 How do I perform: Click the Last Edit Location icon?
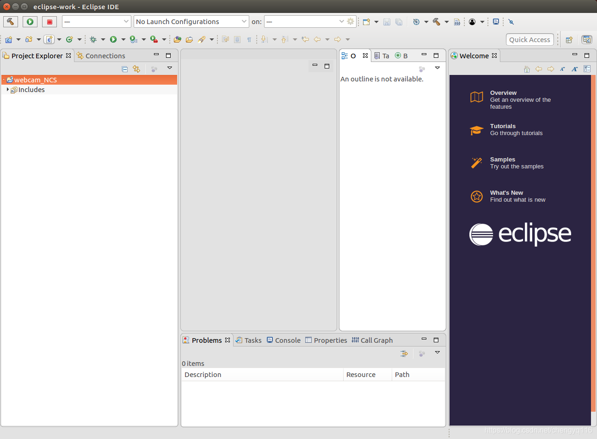(x=305, y=39)
